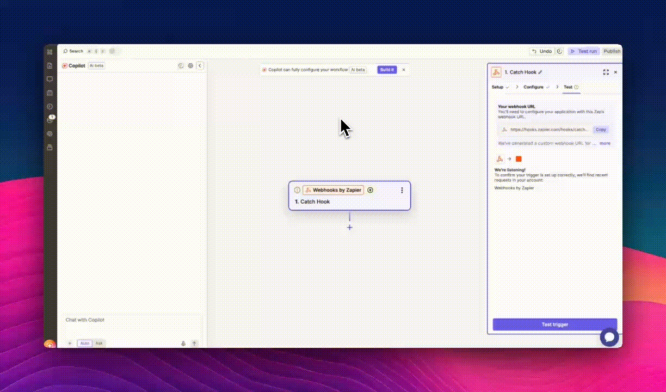The height and width of the screenshot is (392, 666).
Task: Open the settings gear in the left sidebar
Action: pos(50,133)
